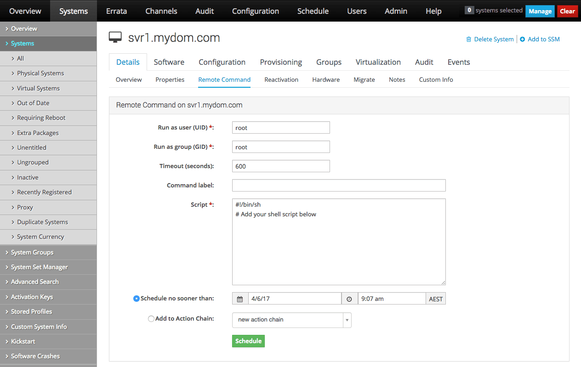Image resolution: width=581 pixels, height=367 pixels.
Task: Select the Schedule no sooner than radio button
Action: point(136,299)
